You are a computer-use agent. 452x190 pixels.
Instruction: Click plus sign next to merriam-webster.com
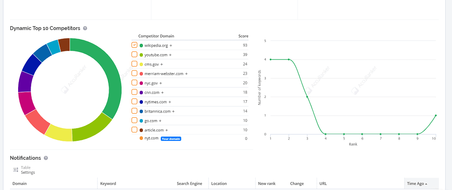tap(186, 74)
